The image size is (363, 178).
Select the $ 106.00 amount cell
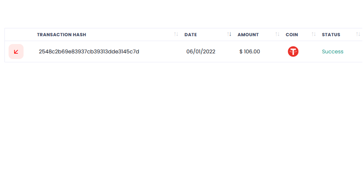pos(250,51)
